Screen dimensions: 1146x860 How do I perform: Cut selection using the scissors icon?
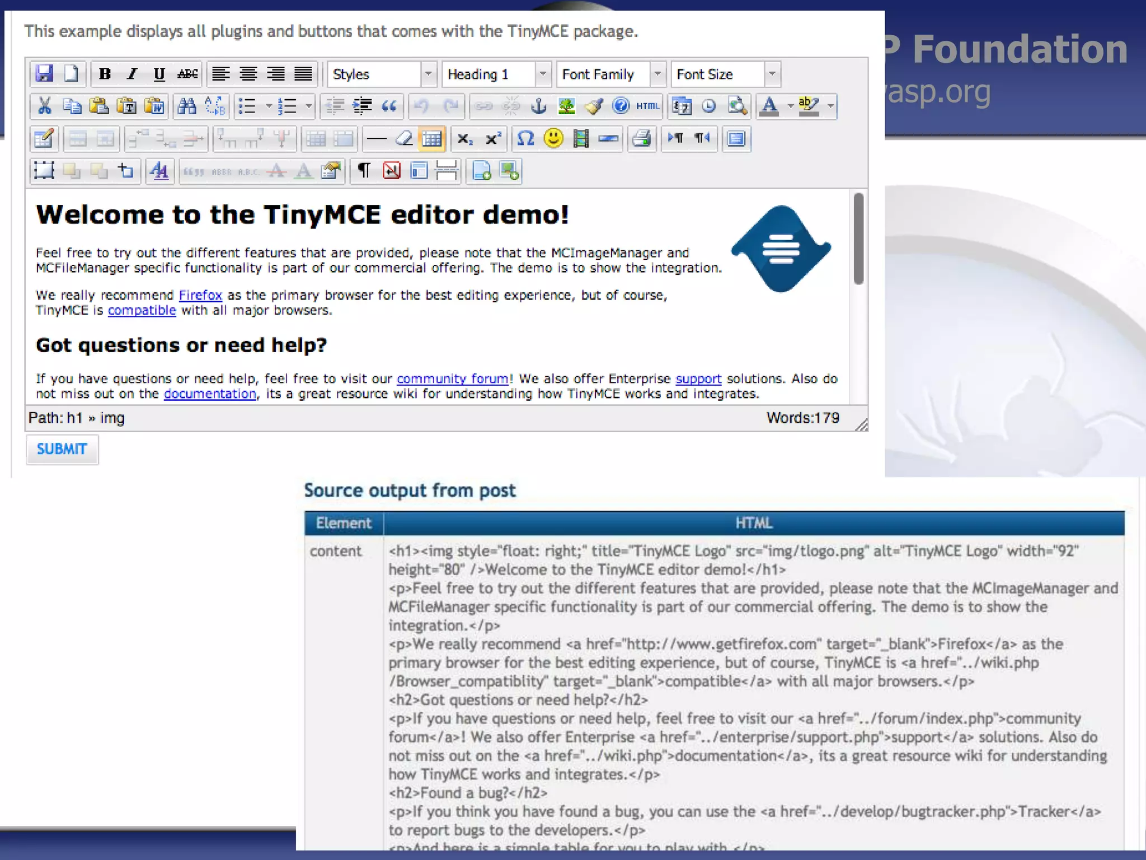44,106
